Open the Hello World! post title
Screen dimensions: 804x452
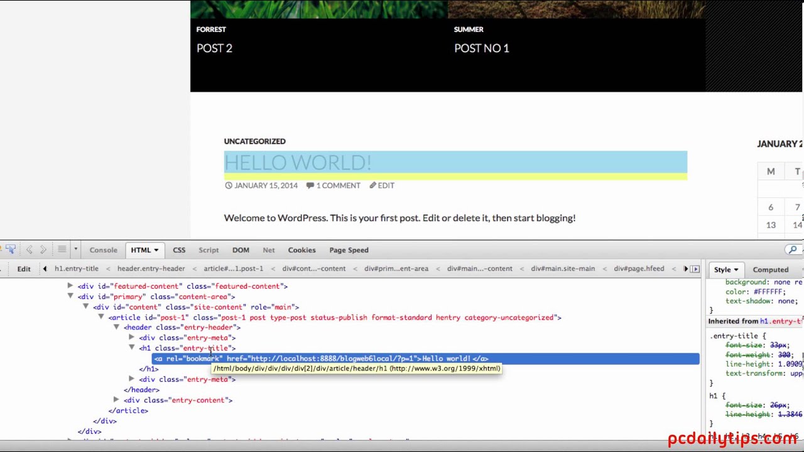[298, 163]
